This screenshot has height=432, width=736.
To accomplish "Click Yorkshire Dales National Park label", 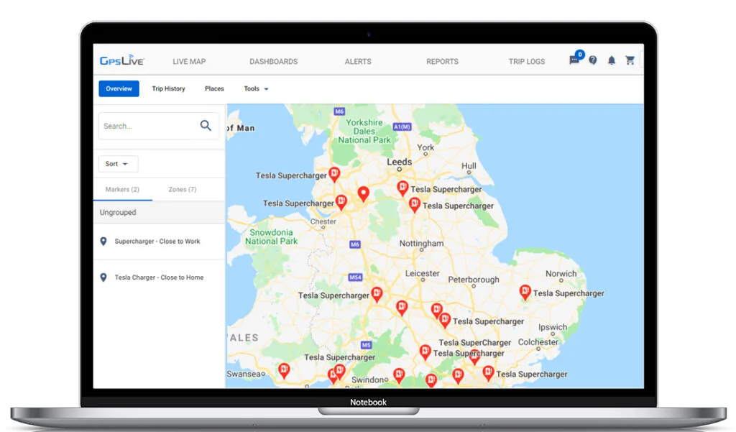I will point(364,131).
